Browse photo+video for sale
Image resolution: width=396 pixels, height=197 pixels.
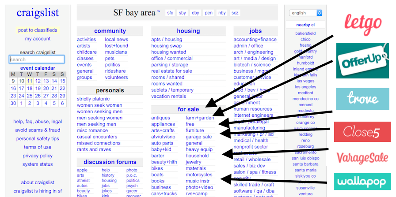[x=199, y=187]
